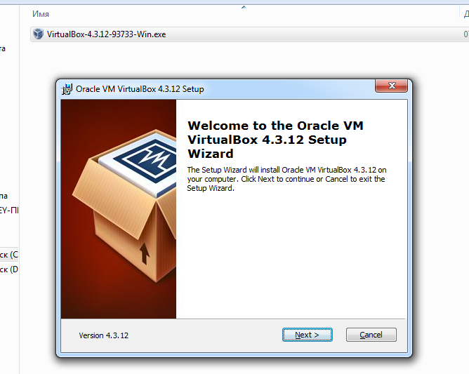Select the VirtualBox installer file icon
The image size is (469, 374).
point(38,34)
